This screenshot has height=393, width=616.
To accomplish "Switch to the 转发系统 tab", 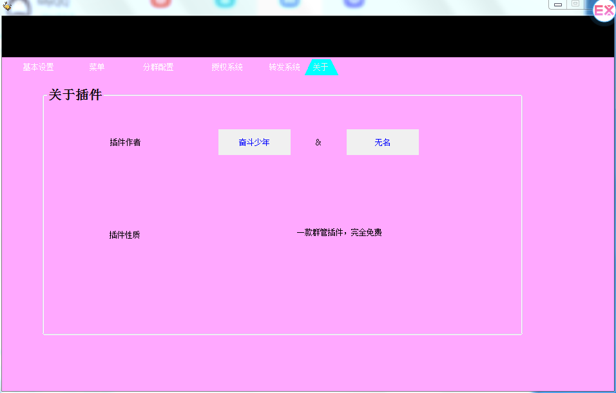I will click(285, 66).
